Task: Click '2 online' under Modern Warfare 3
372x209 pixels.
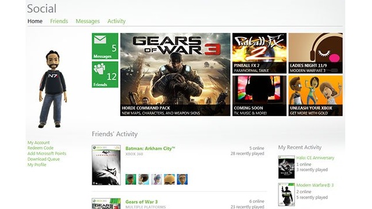Action: point(303,192)
